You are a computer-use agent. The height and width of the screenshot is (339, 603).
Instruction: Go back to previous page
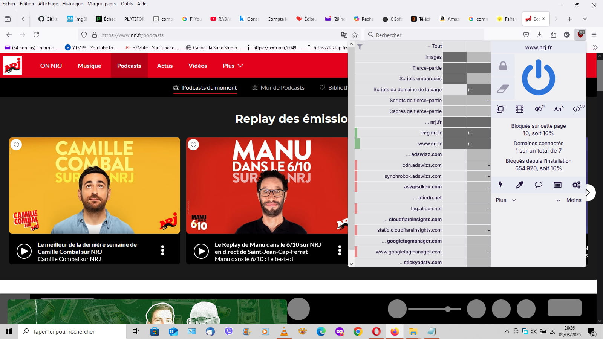[x=9, y=35]
